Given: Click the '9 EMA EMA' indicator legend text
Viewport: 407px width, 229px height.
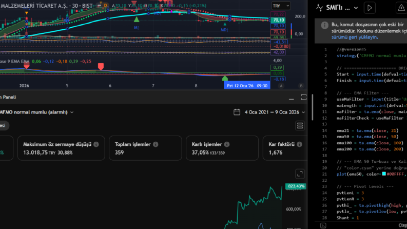Looking at the screenshot, I should click(18, 62).
